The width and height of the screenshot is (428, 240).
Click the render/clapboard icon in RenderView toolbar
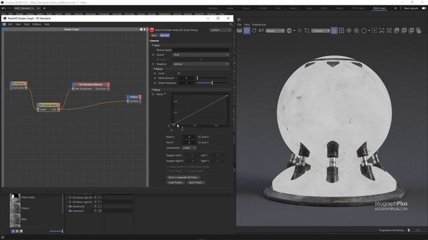(239, 31)
